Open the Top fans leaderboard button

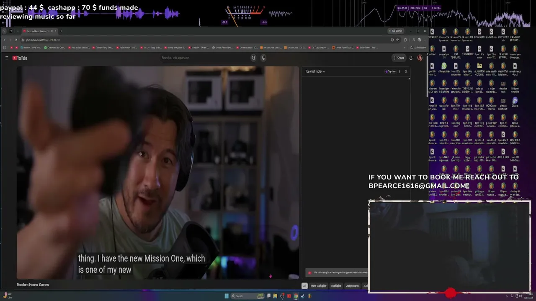coord(390,71)
